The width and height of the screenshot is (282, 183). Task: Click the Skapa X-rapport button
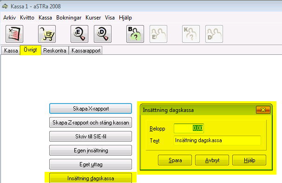click(x=91, y=109)
